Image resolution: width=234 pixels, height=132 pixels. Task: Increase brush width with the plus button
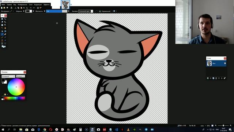pyautogui.click(x=33, y=11)
